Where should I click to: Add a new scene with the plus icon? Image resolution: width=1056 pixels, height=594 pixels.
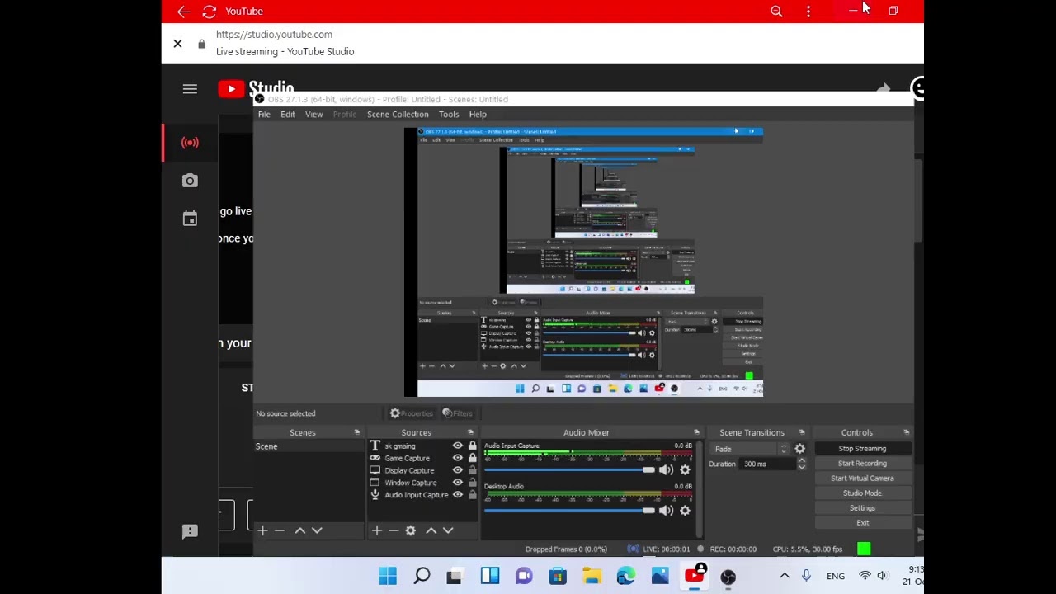(x=262, y=530)
